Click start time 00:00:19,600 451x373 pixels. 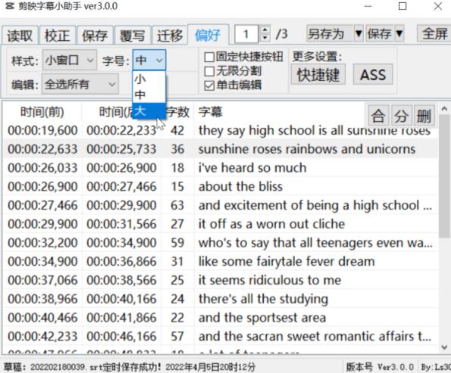[x=42, y=131]
